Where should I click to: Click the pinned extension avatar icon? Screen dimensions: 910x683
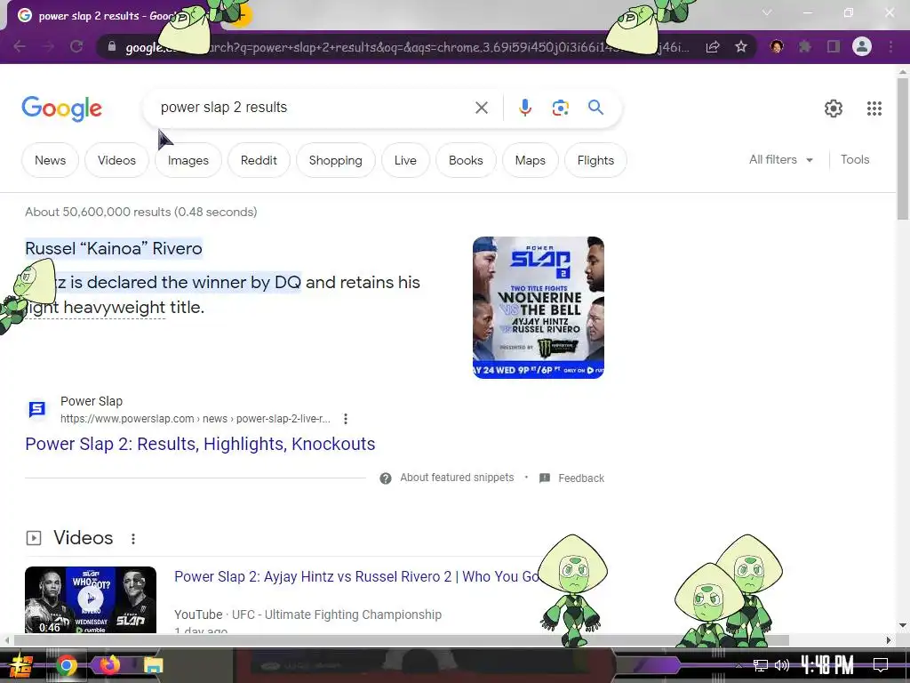[777, 46]
